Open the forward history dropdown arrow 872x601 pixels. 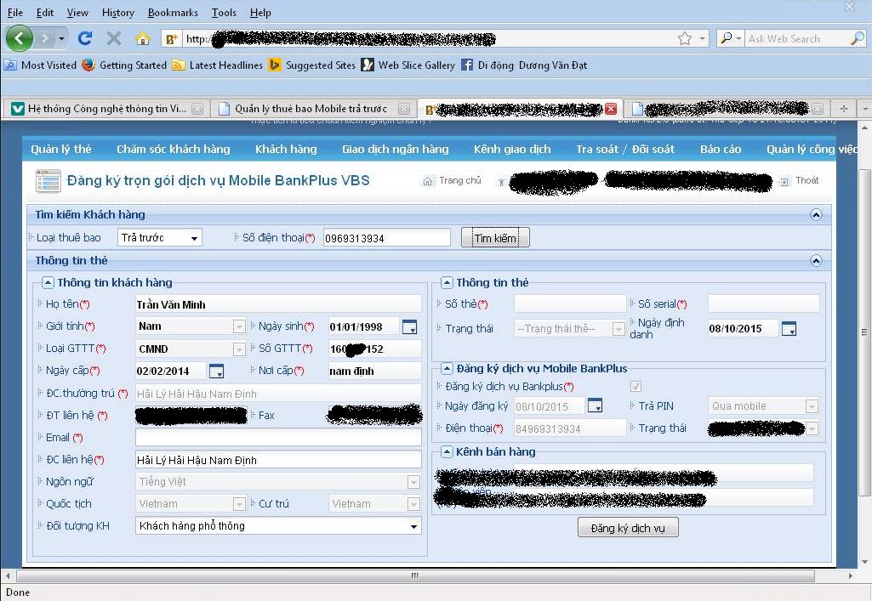pos(61,38)
